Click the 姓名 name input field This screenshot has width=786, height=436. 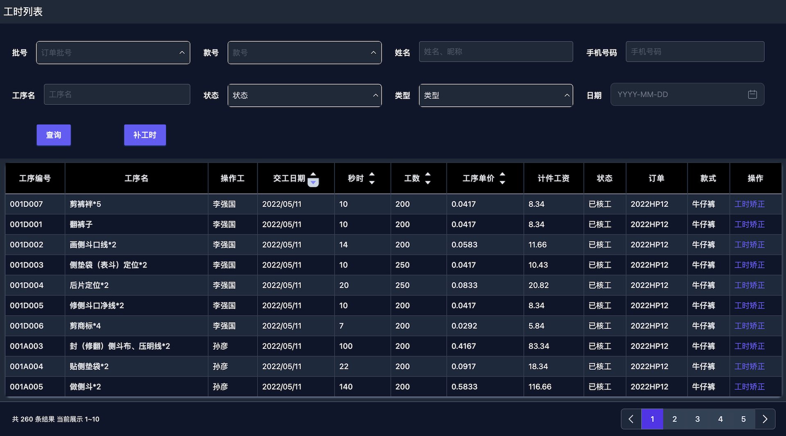coord(496,52)
